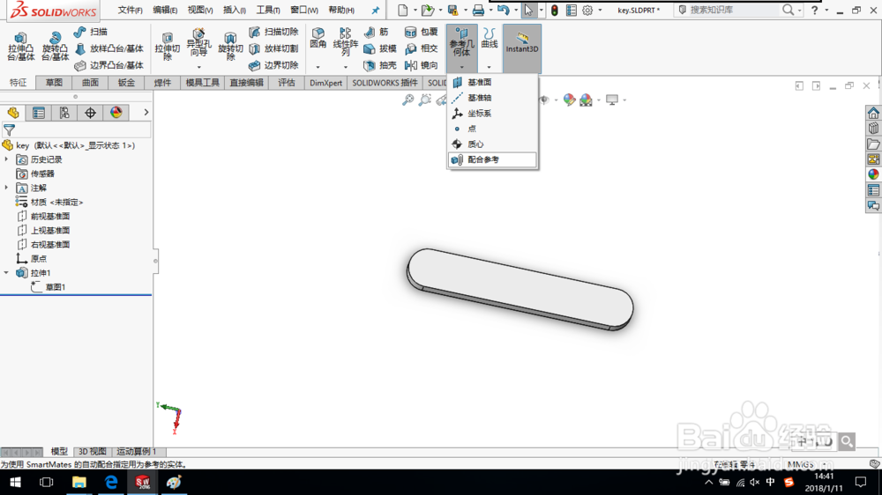Screen dimensions: 882x495
Task: Open the Curves (曲线) tool
Action: [489, 38]
